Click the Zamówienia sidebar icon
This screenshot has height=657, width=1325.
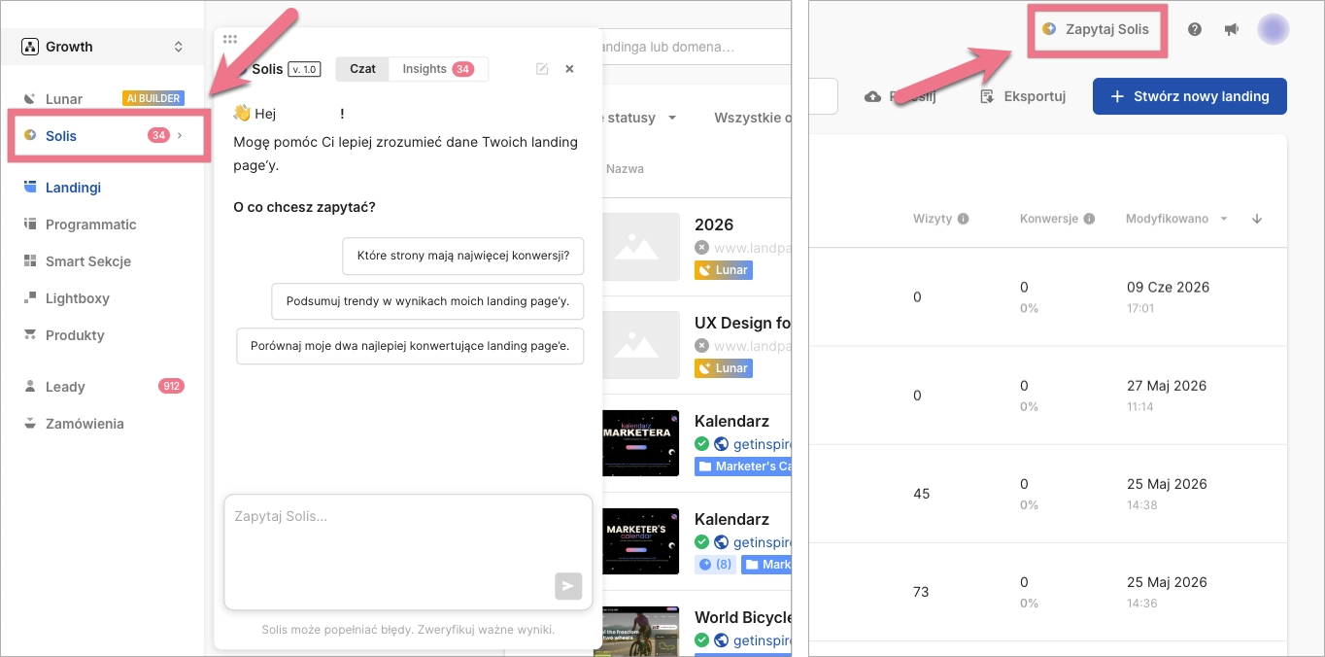pos(29,424)
